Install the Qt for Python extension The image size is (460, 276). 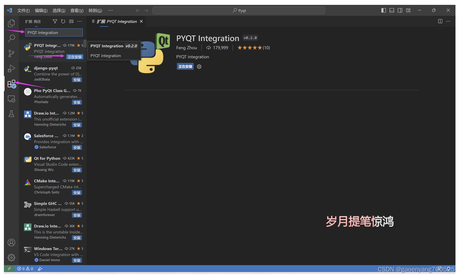pos(77,170)
